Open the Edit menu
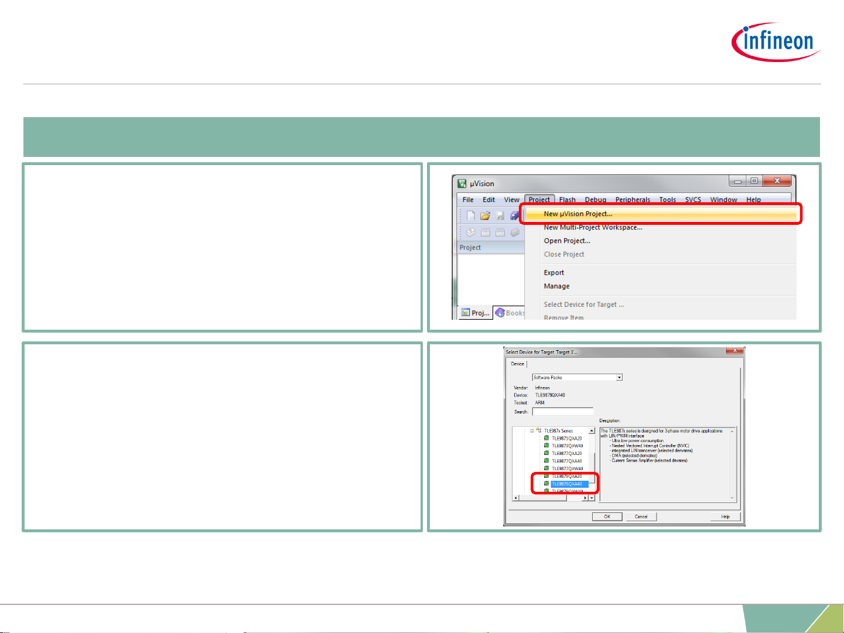Screen dimensions: 844x633 489,200
